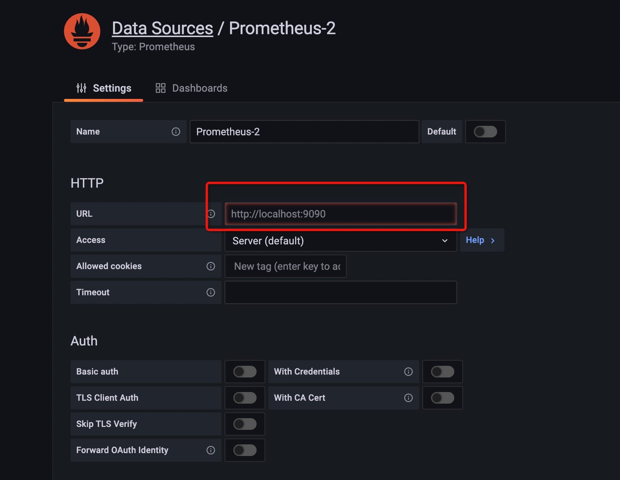Enable the Basic auth toggle
Screen dimensions: 620x480
click(x=245, y=372)
